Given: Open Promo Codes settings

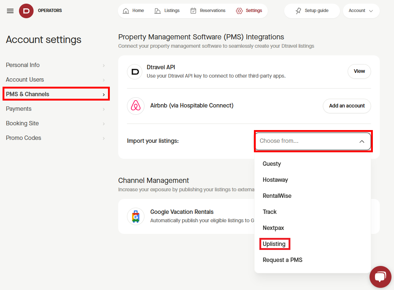Looking at the screenshot, I should [56, 138].
